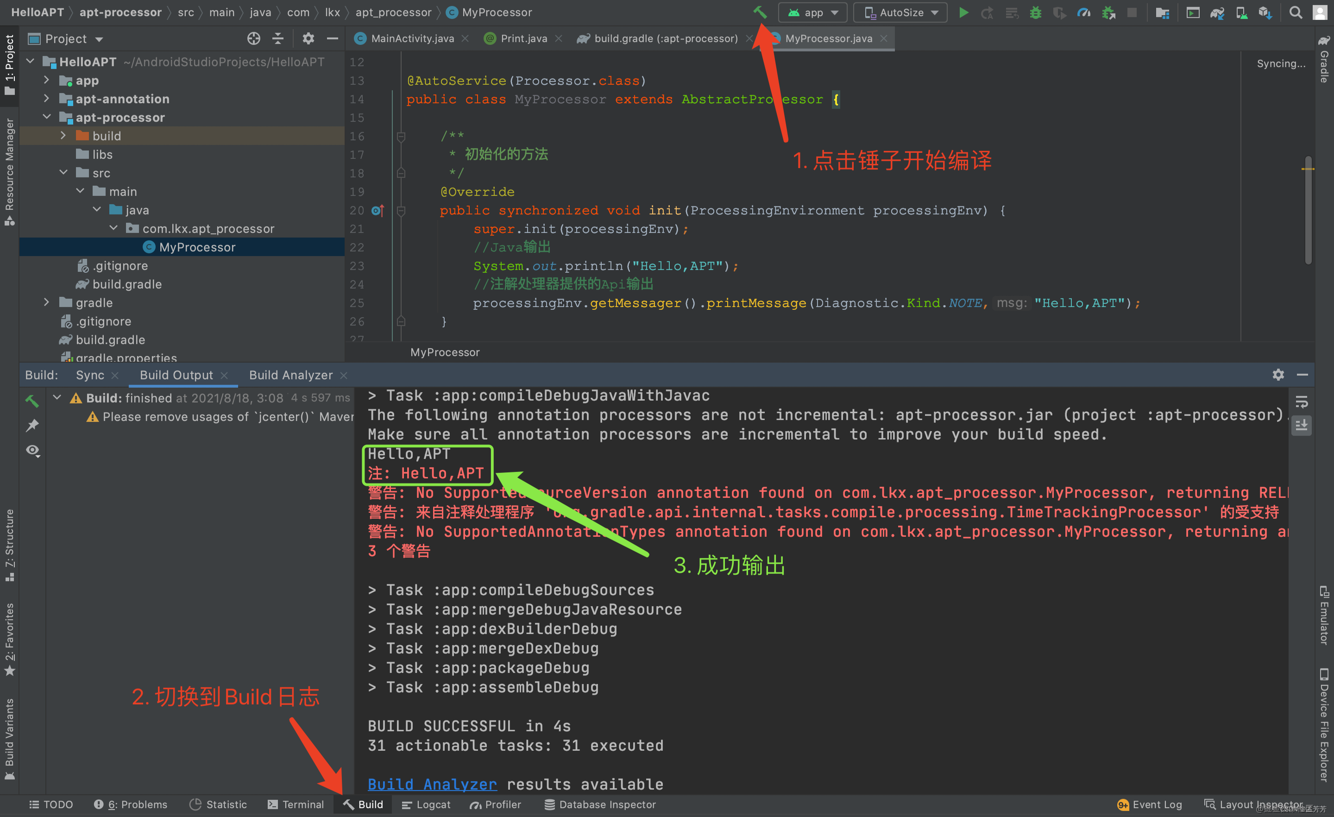Open the Emulator side tool window
Viewport: 1334px width, 817px height.
pyautogui.click(x=1324, y=615)
